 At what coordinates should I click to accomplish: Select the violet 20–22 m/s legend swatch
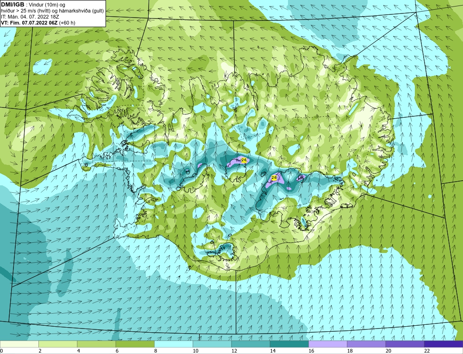[405, 344]
